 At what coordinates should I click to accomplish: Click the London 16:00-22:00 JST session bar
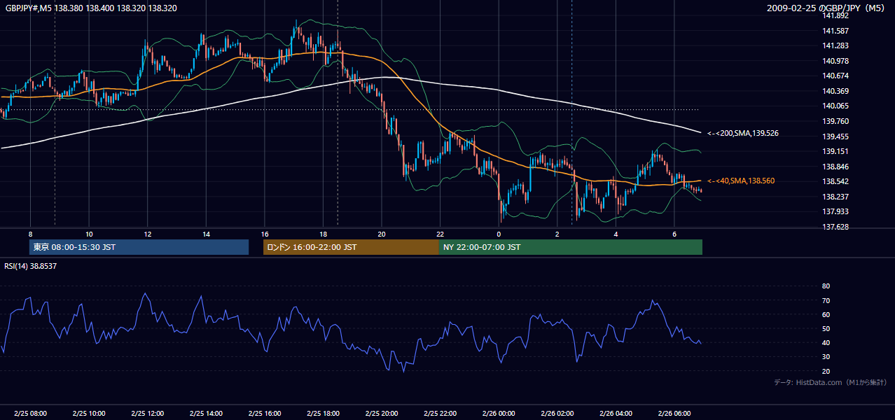coord(351,247)
